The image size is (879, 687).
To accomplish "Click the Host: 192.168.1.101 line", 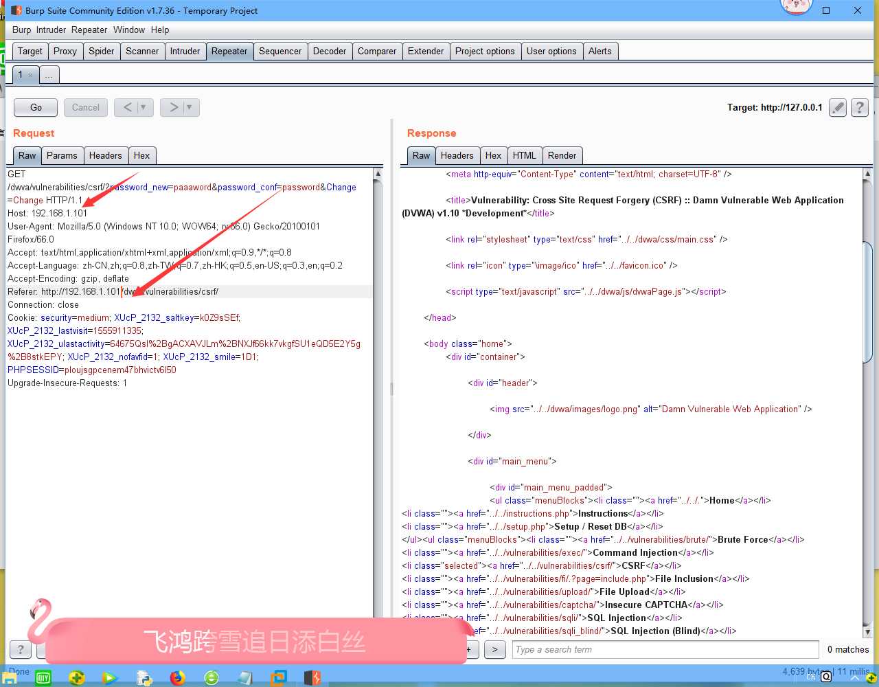I will [47, 213].
